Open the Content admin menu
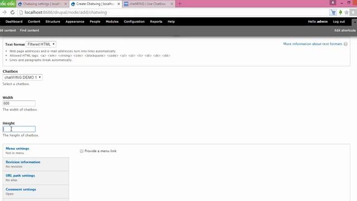 point(34,22)
